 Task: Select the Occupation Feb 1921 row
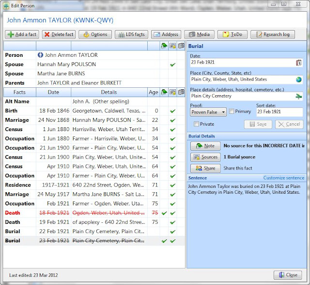tap(94, 204)
